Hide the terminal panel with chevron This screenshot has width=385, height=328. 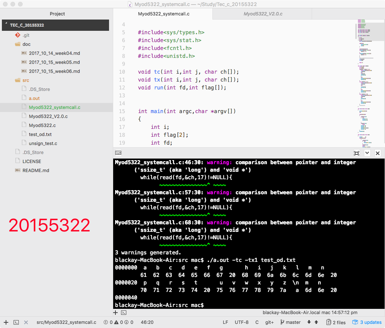click(x=367, y=153)
